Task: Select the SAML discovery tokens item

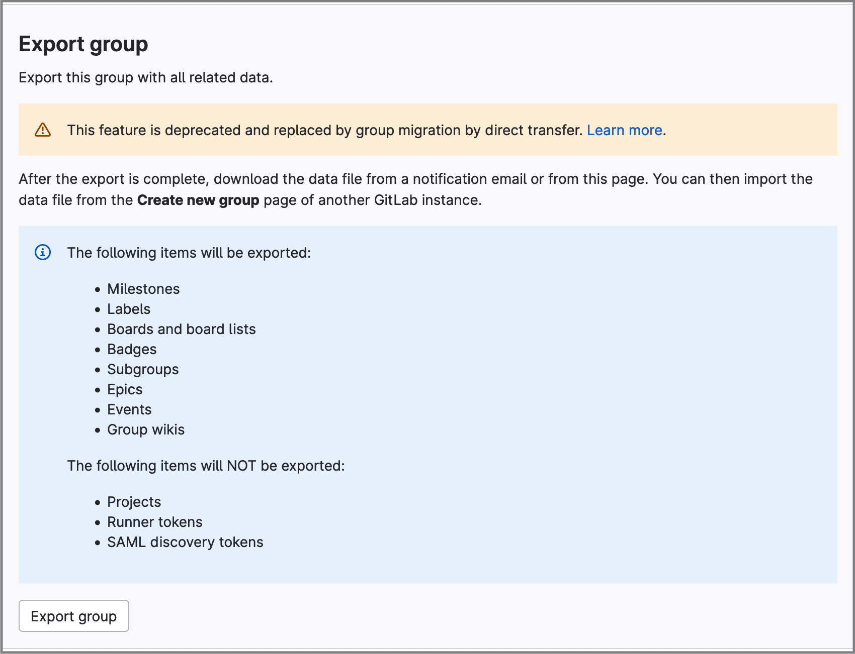Action: pyautogui.click(x=185, y=542)
